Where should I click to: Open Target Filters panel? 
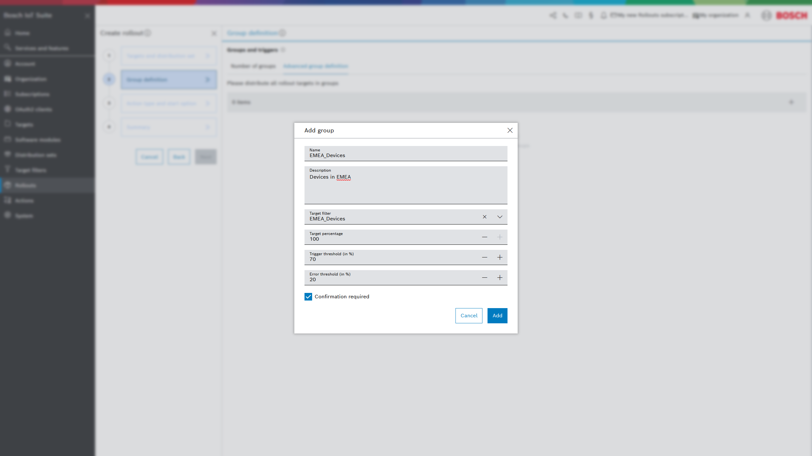30,170
